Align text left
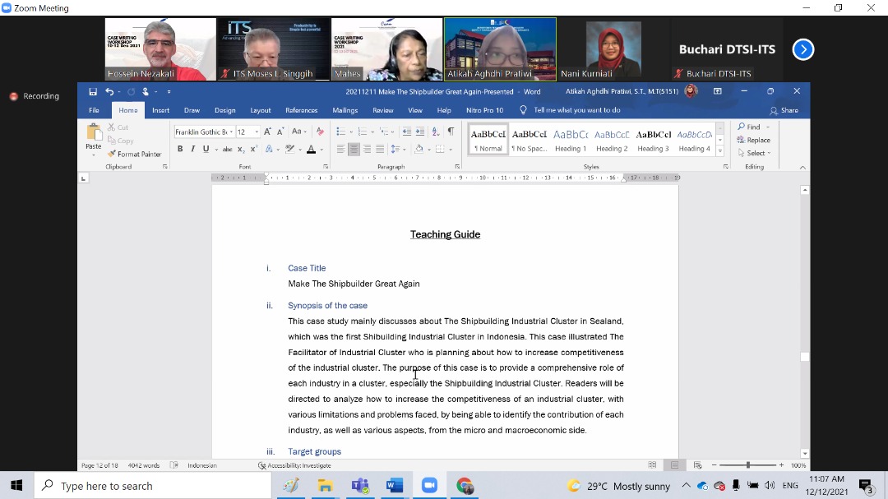The width and height of the screenshot is (888, 499). coord(341,149)
